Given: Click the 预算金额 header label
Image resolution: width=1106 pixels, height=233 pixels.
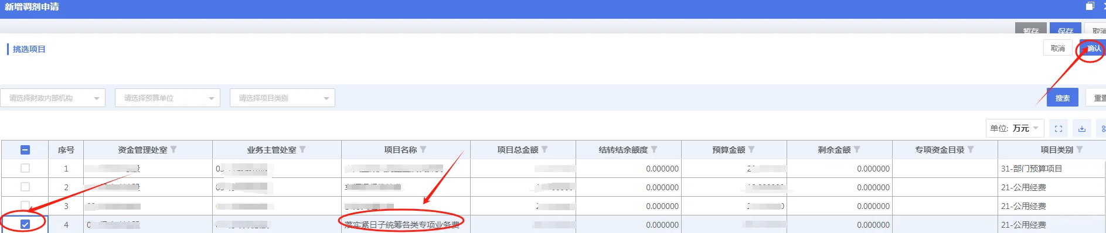Looking at the screenshot, I should [x=729, y=150].
